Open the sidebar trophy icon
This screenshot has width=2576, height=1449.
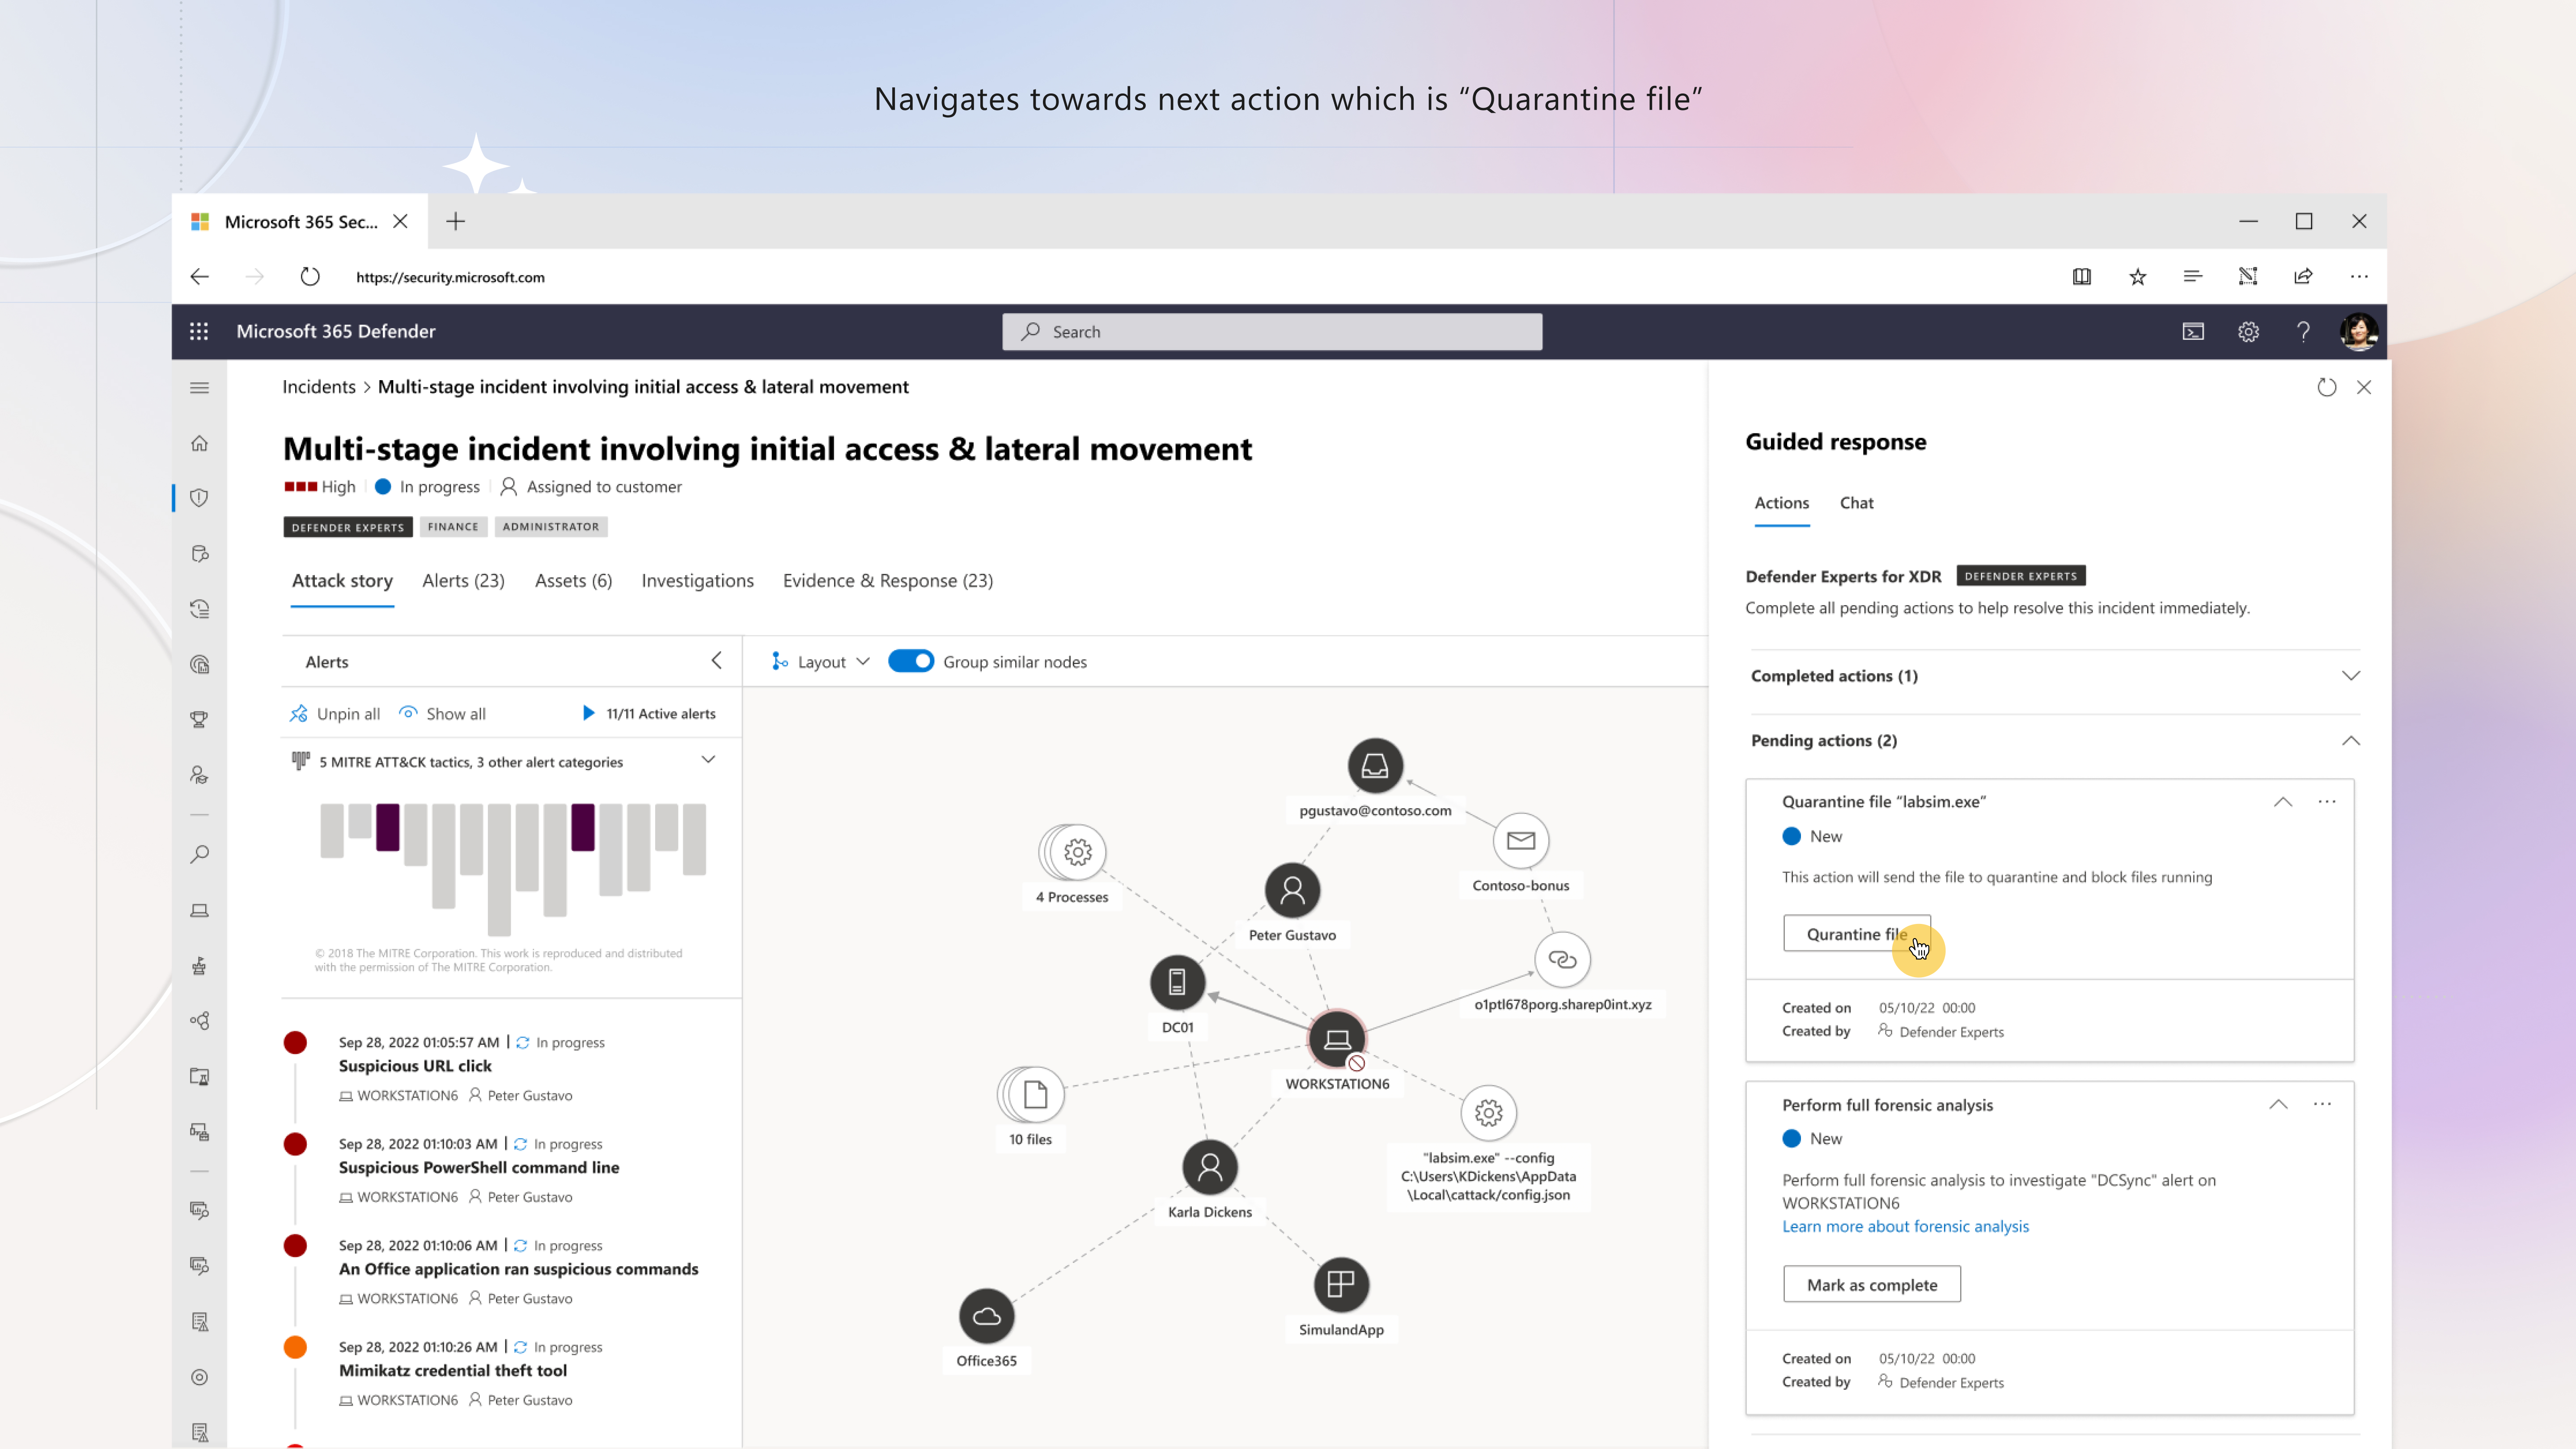199,719
